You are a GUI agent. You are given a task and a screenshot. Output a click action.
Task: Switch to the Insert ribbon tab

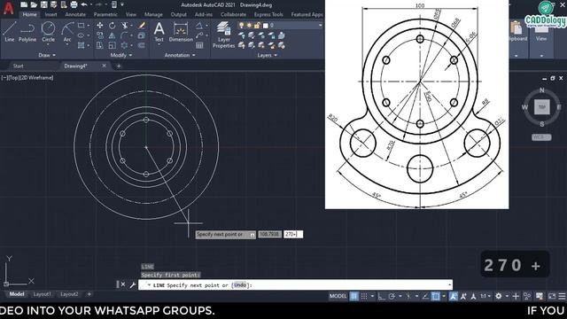[x=51, y=14]
